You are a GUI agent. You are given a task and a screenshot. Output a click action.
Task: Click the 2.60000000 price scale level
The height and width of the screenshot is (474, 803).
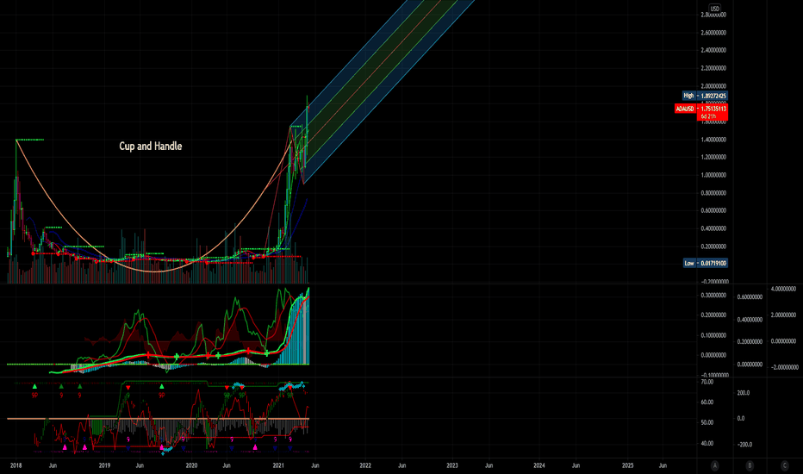(x=713, y=33)
